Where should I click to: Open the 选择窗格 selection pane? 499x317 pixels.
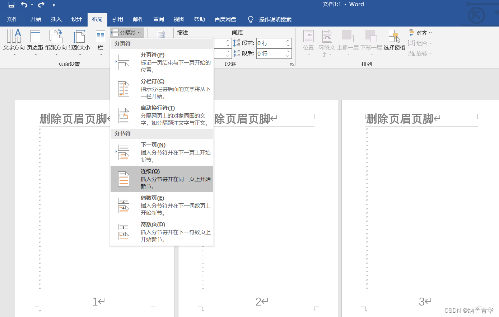pyautogui.click(x=394, y=40)
